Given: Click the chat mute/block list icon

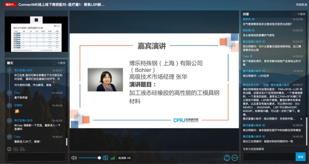Looking at the screenshot, I should click(16, 149).
